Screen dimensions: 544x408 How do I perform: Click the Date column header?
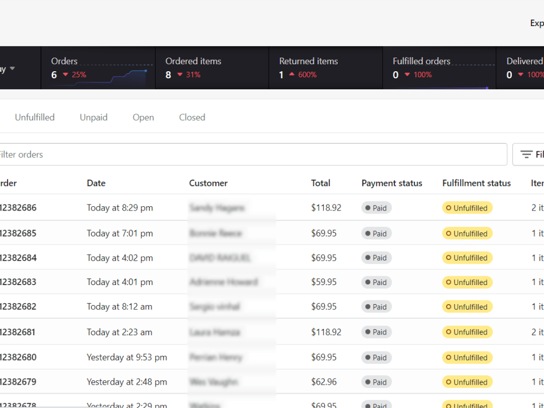(96, 183)
